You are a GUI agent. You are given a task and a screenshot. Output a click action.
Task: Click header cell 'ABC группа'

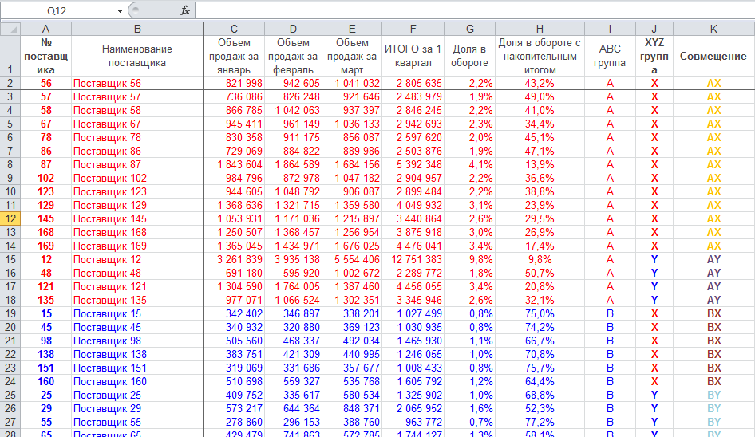point(610,56)
